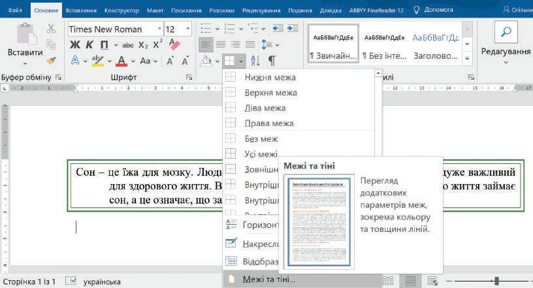Open the Шрифт dialog launcher
This screenshot has height=288, width=533.
tap(189, 78)
